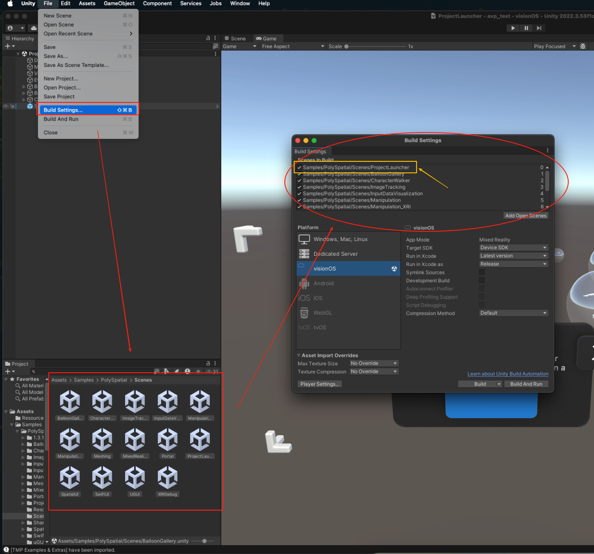Screen dimensions: 594x554
Task: Select the InputDataVisualization scene asset icon
Action: (x=167, y=401)
